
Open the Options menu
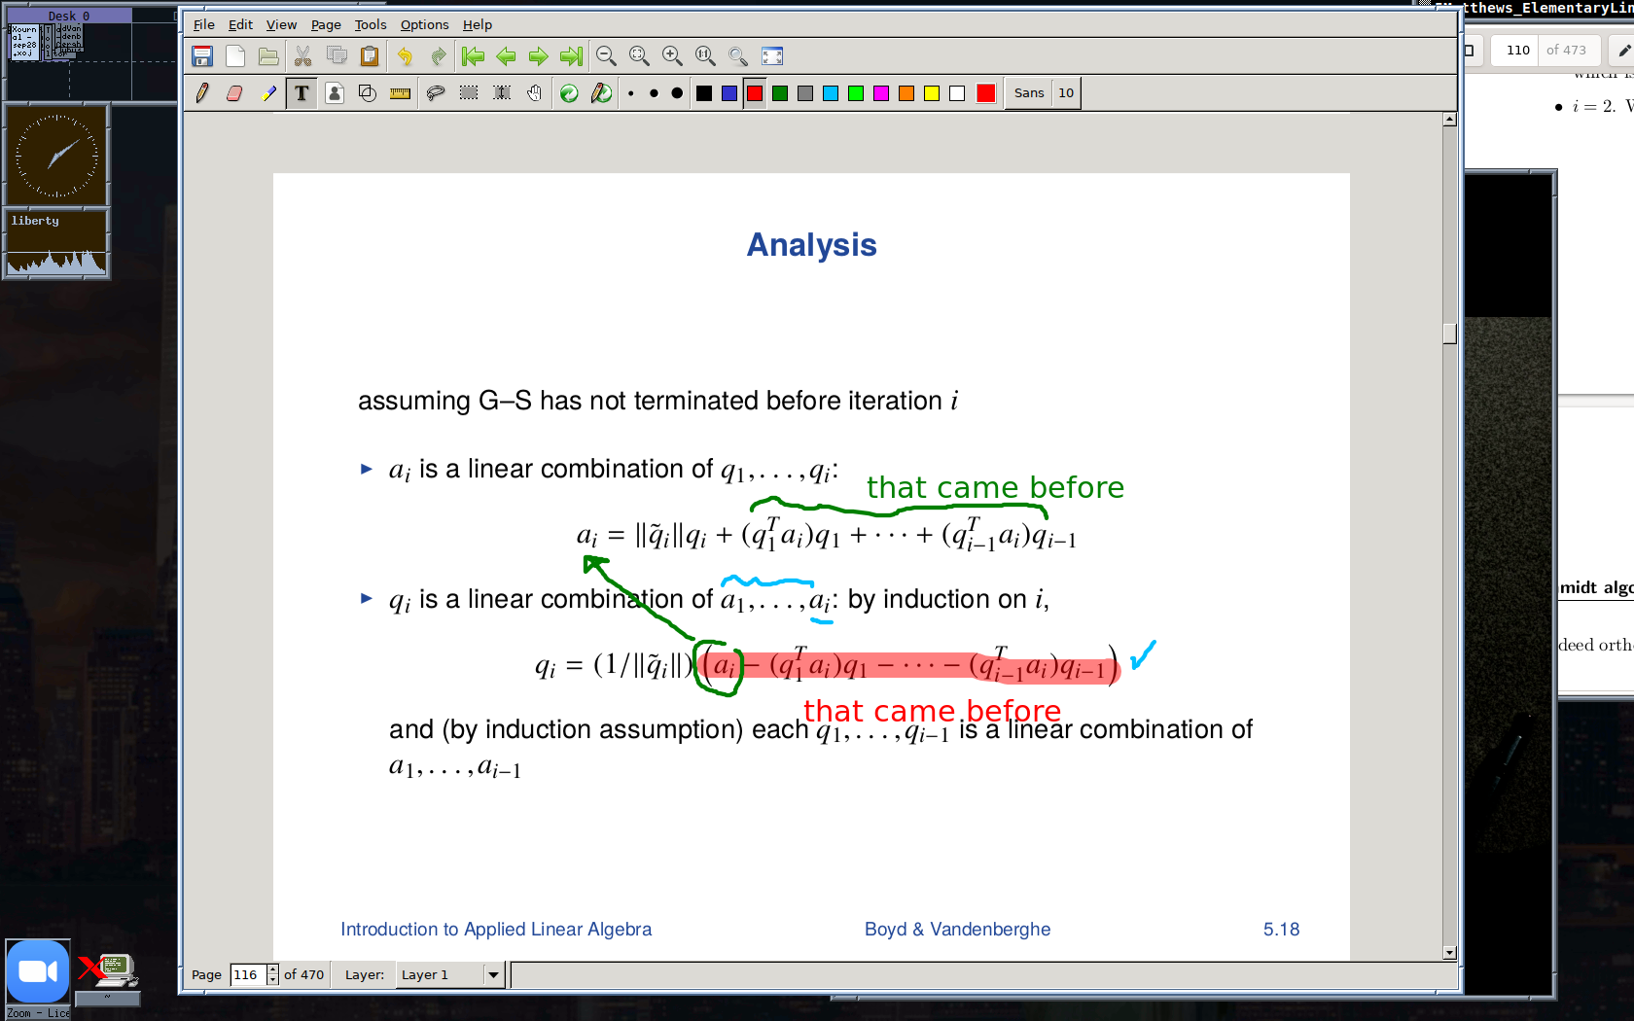pyautogui.click(x=424, y=24)
